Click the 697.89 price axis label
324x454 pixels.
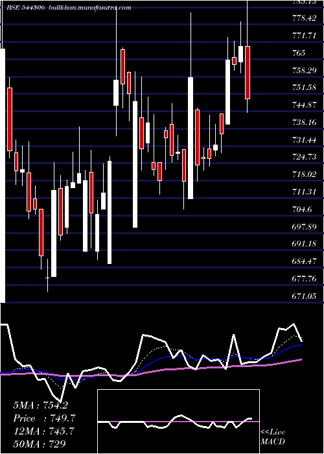[x=304, y=227]
